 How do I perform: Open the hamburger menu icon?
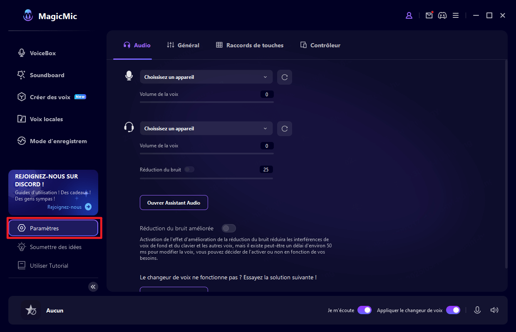pyautogui.click(x=456, y=15)
